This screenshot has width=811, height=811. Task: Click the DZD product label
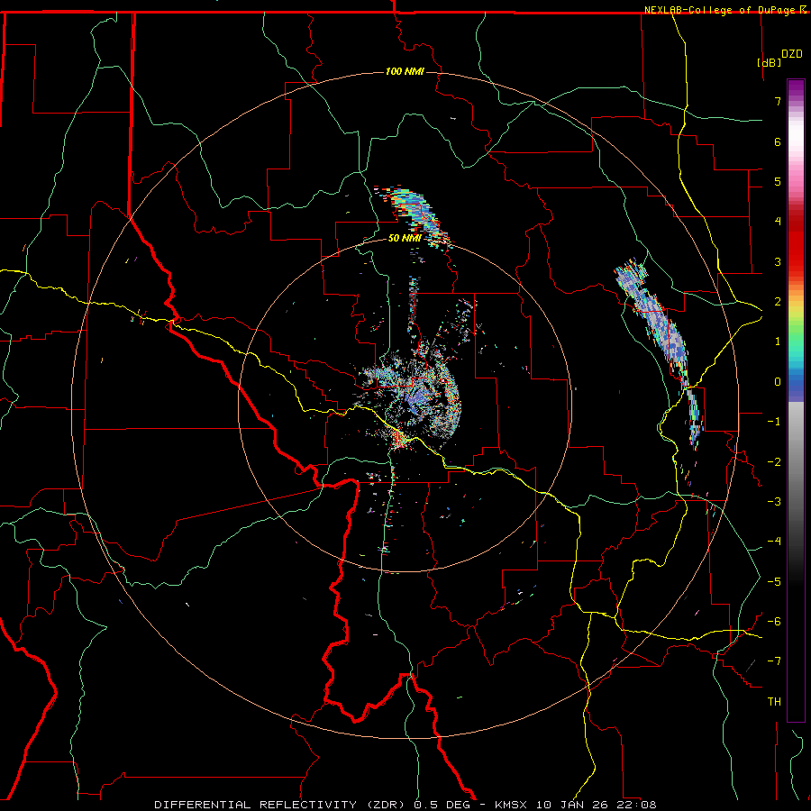(792, 54)
